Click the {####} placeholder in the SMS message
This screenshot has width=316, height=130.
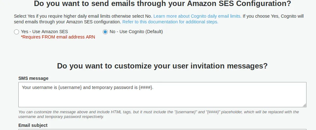145,87
